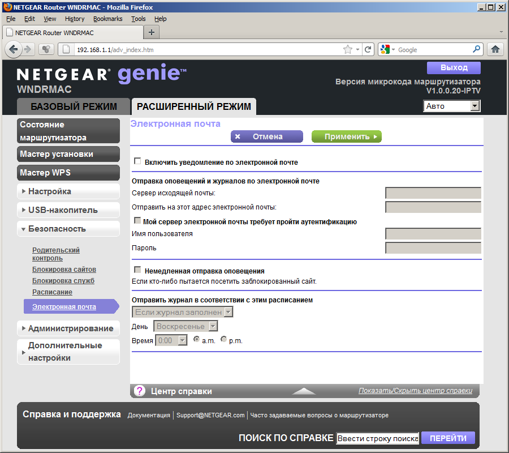Open the Edit menu

tap(29, 19)
